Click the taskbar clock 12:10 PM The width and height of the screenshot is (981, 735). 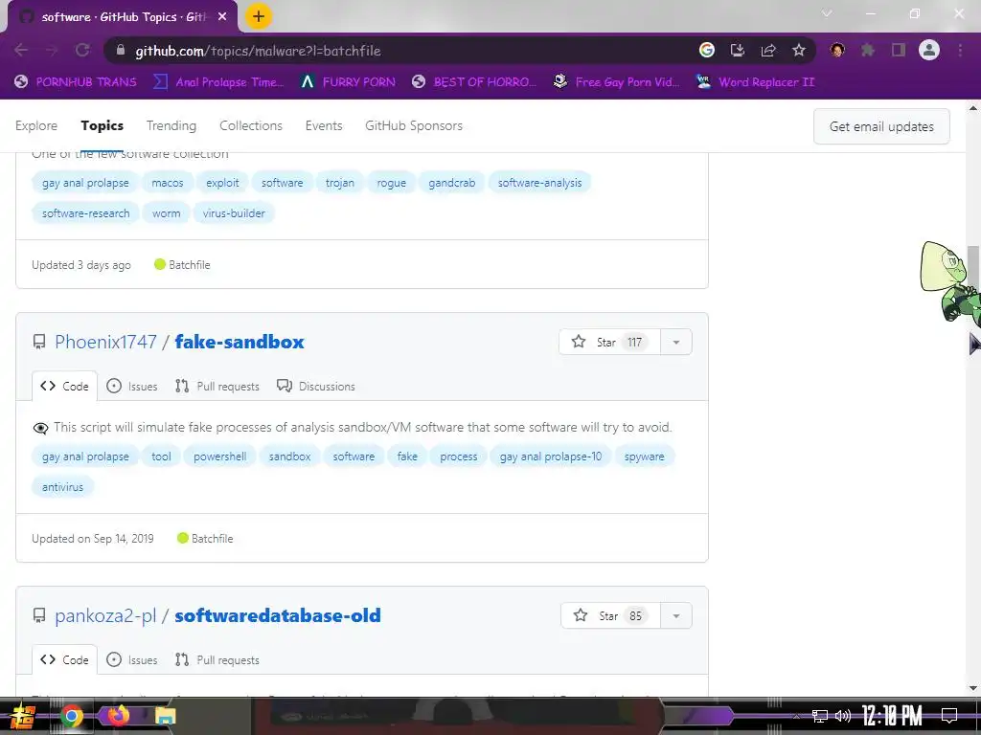click(x=892, y=716)
